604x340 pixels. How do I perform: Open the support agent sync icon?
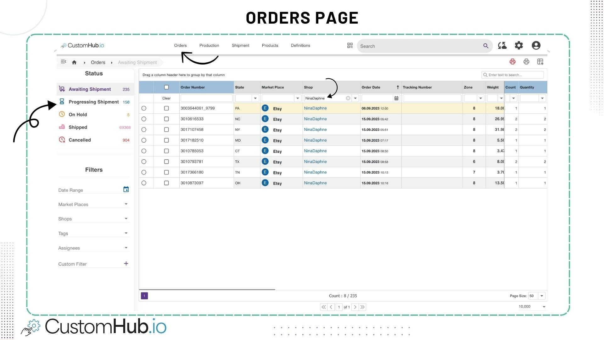tap(502, 46)
